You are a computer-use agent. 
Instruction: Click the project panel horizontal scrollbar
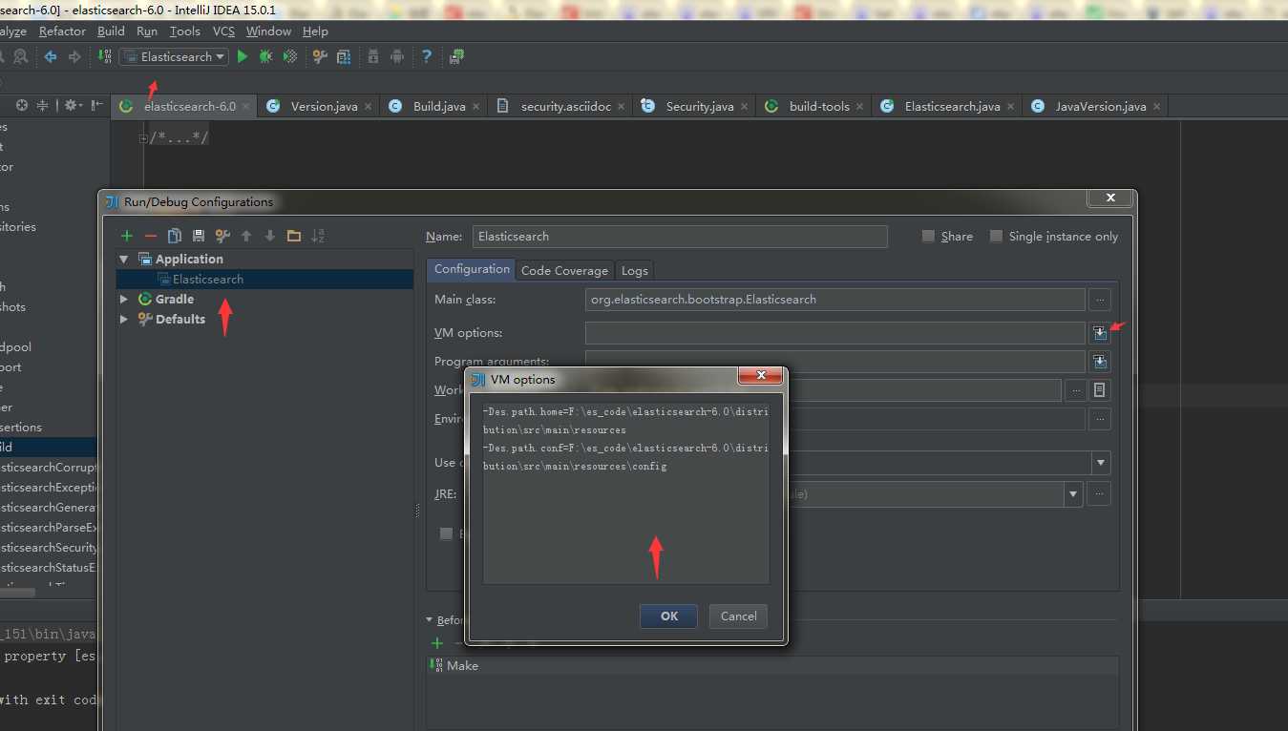(x=18, y=593)
